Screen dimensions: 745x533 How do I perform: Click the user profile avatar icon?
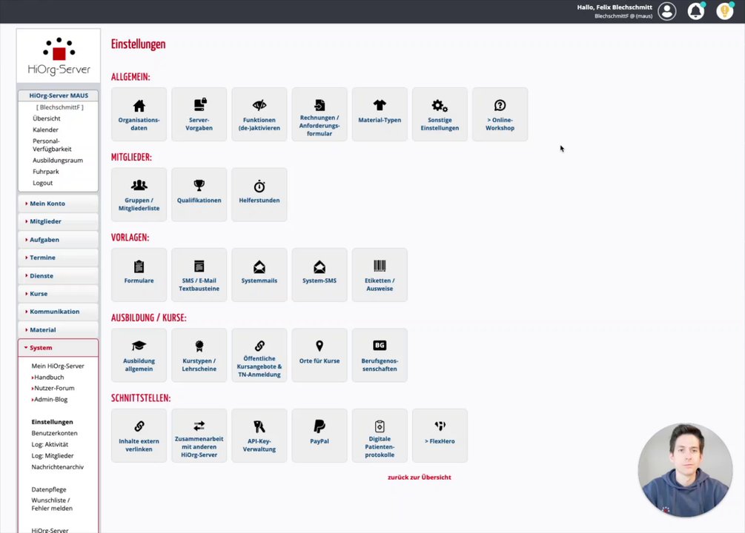click(667, 11)
